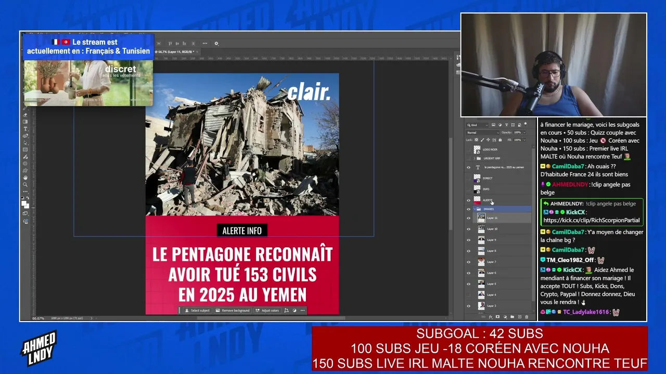The height and width of the screenshot is (374, 666).
Task: Open the Fill slider dropdown arrow
Action: 524,140
